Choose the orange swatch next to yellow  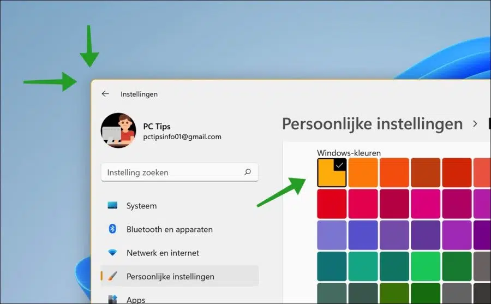[363, 172]
